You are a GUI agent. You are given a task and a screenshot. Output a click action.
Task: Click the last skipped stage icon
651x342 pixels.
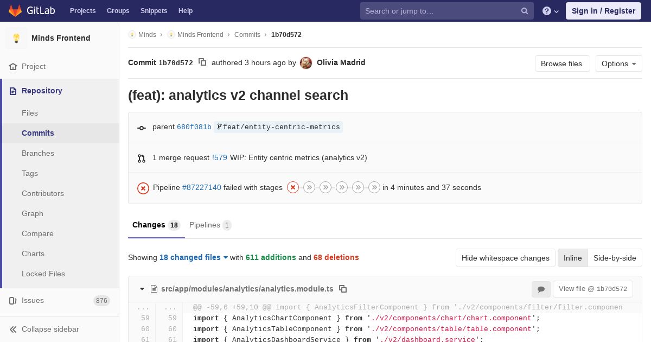point(374,187)
